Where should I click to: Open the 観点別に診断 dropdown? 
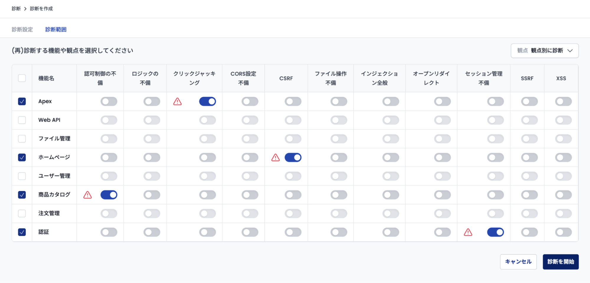pyautogui.click(x=545, y=50)
